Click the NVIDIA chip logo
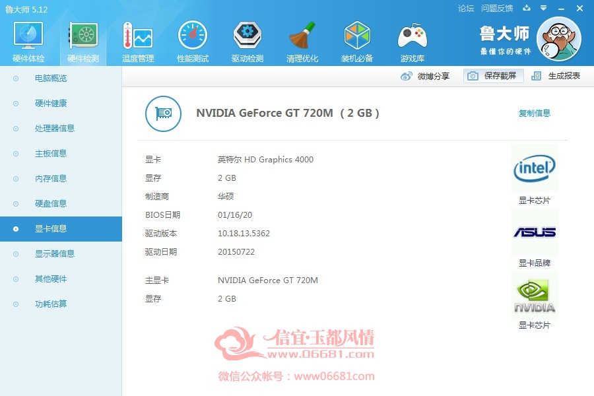Viewport: 594px width, 396px height. click(535, 296)
